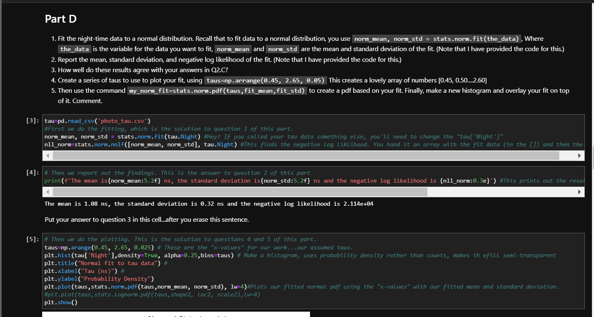The height and width of the screenshot is (317, 594).
Task: Click the standalone 'norm_mean' inline code in item 1
Action: [233, 49]
